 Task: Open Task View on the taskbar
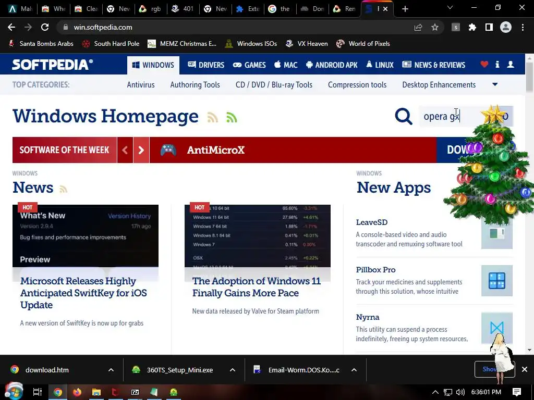(x=38, y=392)
